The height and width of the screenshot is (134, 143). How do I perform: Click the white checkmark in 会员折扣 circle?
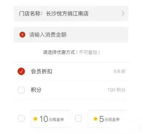[x=21, y=71]
